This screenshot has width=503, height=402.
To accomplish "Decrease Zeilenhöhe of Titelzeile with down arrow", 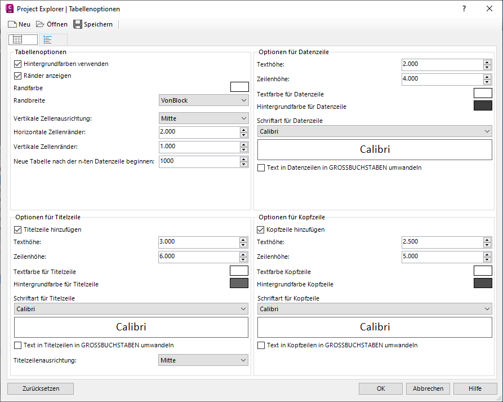I will pos(243,259).
